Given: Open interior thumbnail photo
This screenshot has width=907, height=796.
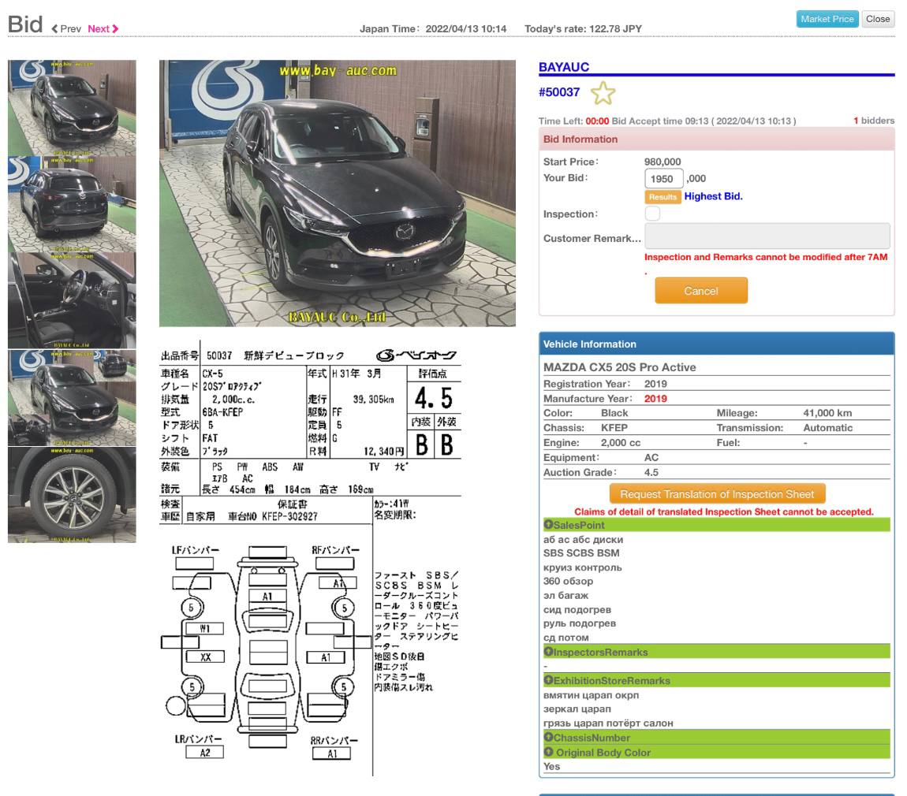Looking at the screenshot, I should click(x=72, y=300).
